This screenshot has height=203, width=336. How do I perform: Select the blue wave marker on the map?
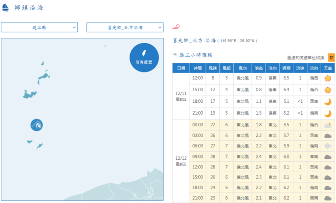(x=36, y=125)
